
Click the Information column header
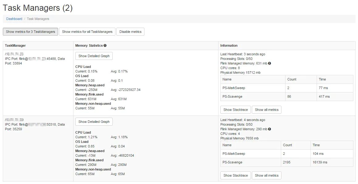tap(229, 45)
